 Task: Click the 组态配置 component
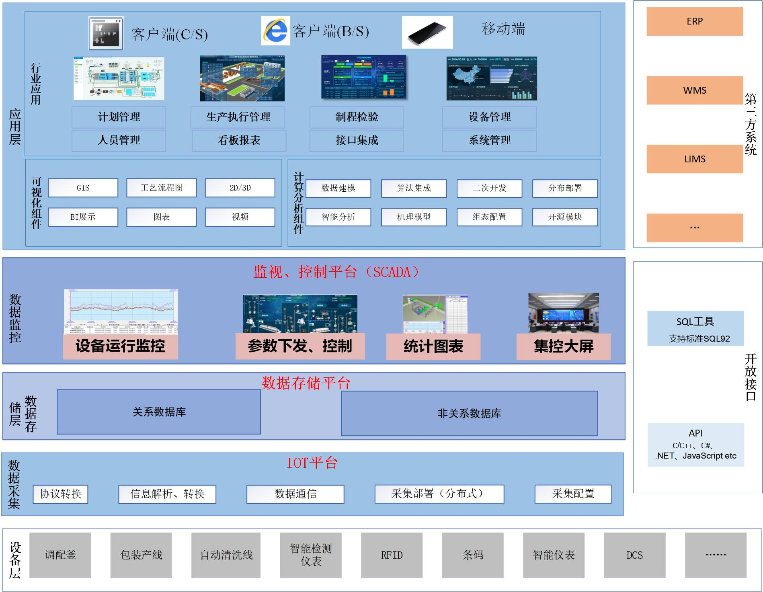click(x=490, y=217)
